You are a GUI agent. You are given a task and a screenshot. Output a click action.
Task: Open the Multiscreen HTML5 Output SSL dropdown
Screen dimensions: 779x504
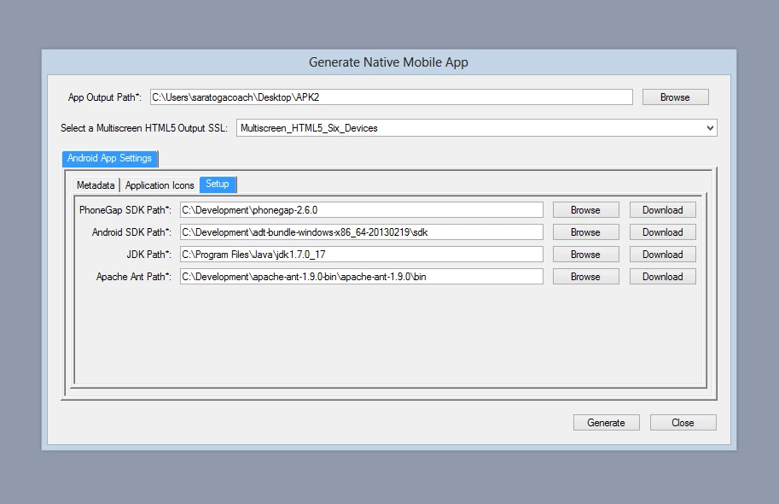tap(476, 128)
